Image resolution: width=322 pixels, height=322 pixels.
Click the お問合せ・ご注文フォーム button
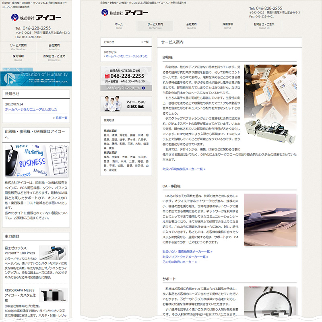coord(126,88)
